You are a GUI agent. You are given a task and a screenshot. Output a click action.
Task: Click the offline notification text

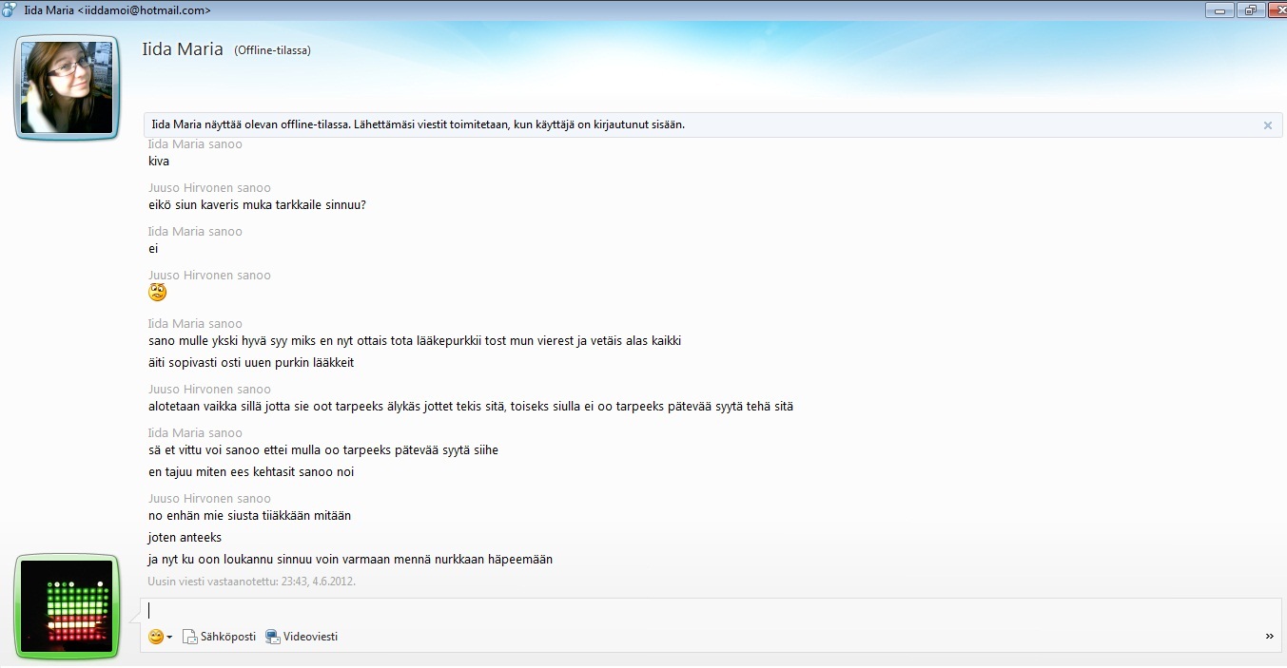419,124
